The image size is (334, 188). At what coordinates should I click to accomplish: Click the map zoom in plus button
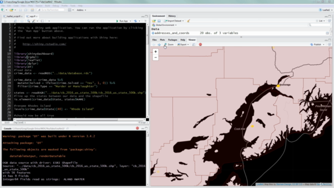click(156, 52)
